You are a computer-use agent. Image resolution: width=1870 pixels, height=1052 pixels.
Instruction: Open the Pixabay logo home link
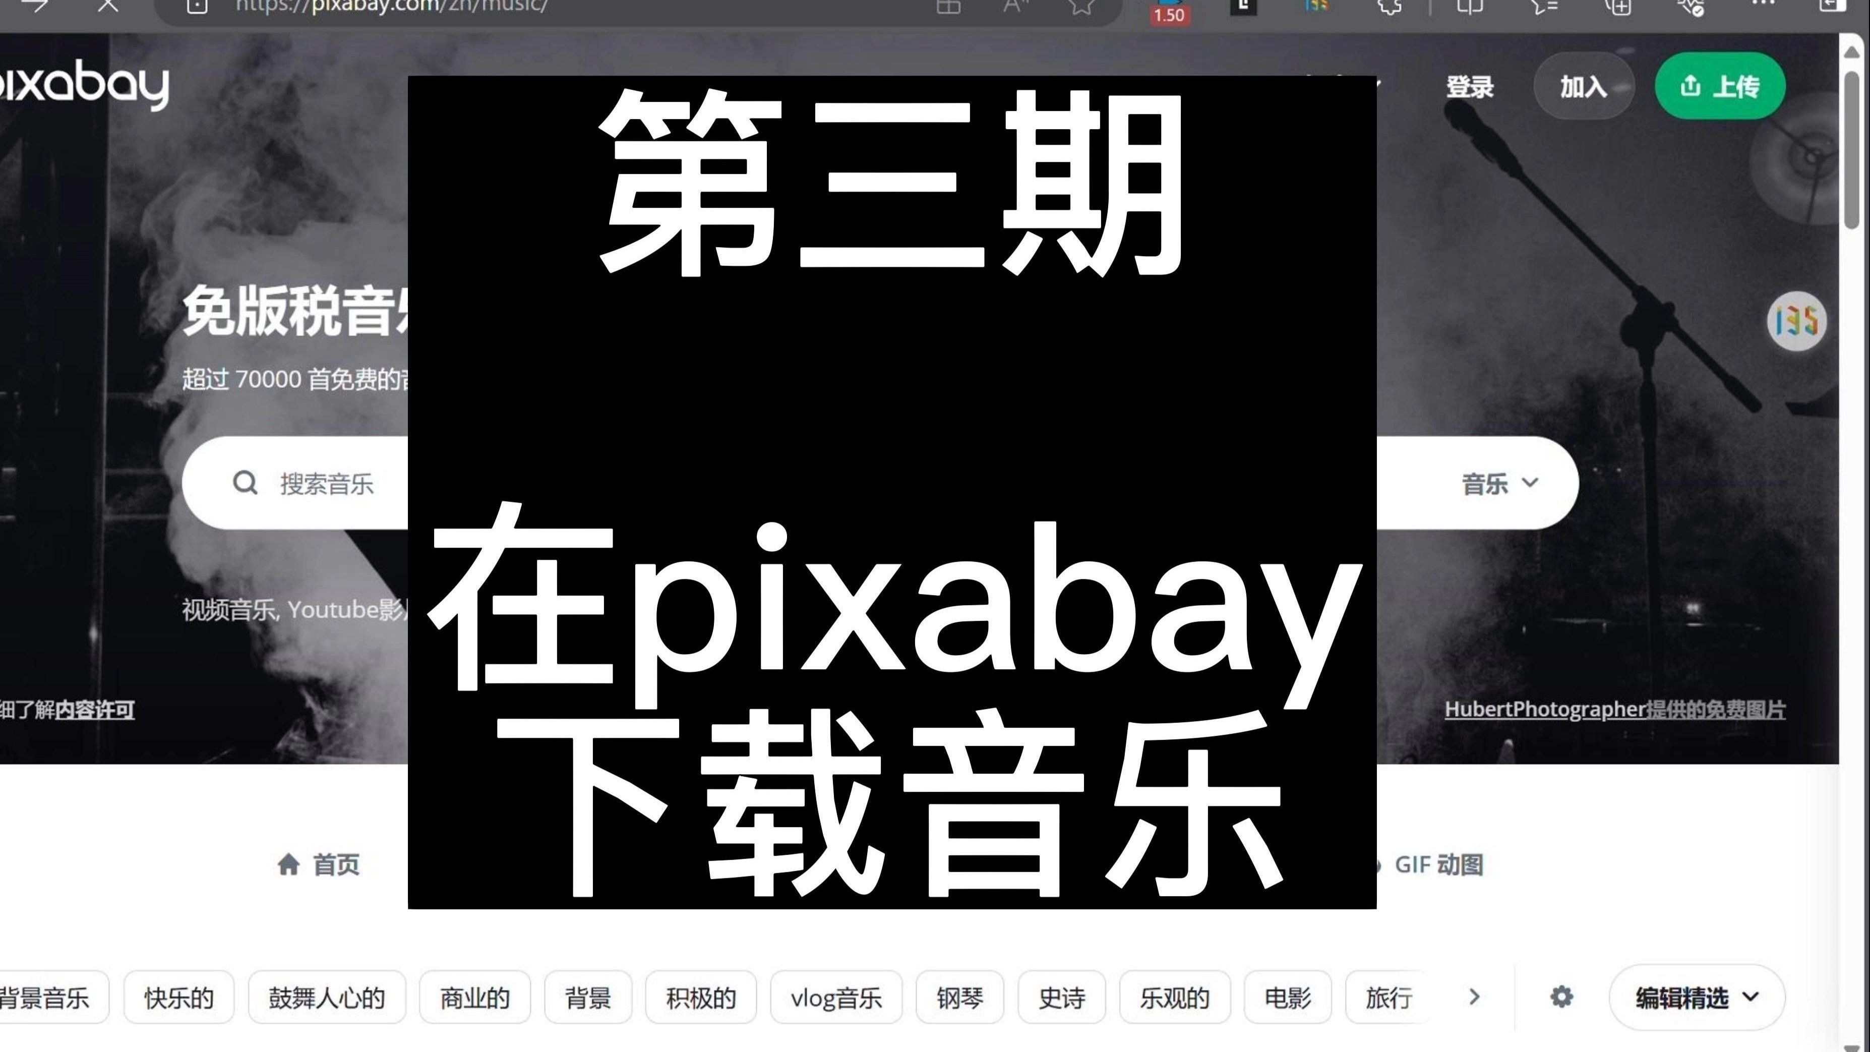click(84, 85)
